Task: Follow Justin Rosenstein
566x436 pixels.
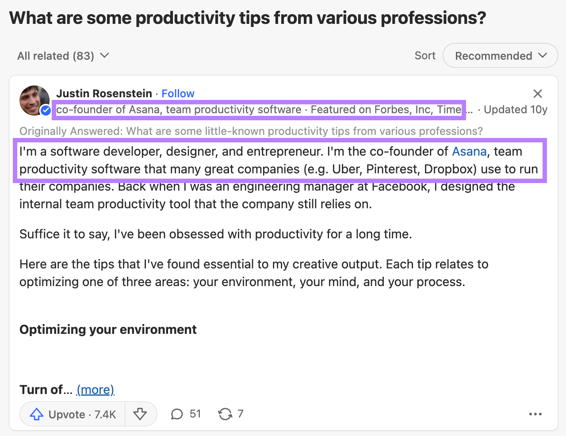Action: [x=178, y=93]
